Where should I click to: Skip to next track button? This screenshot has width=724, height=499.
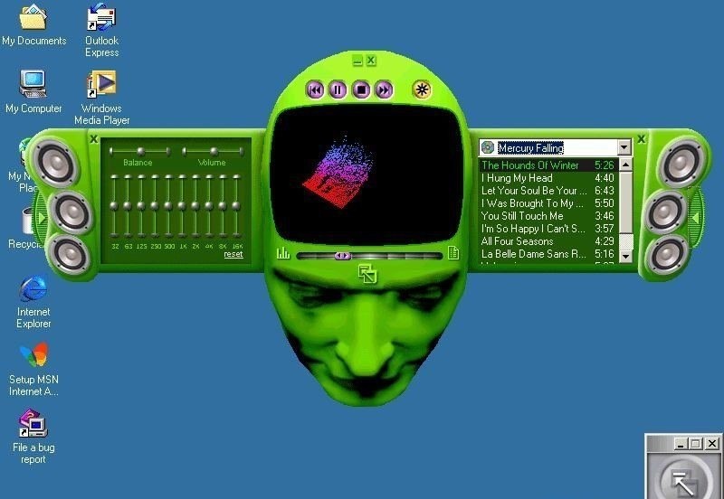click(384, 89)
